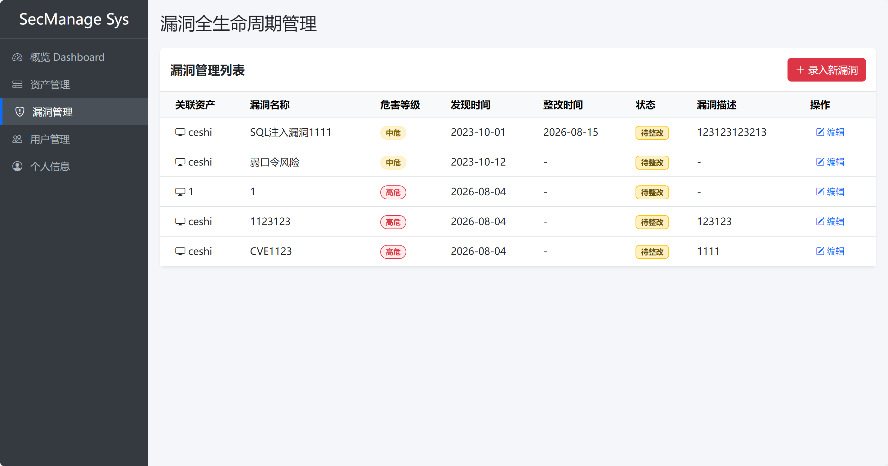Screen dimensions: 888x466
Task: Click 漏洞描述 column header
Action: (717, 105)
